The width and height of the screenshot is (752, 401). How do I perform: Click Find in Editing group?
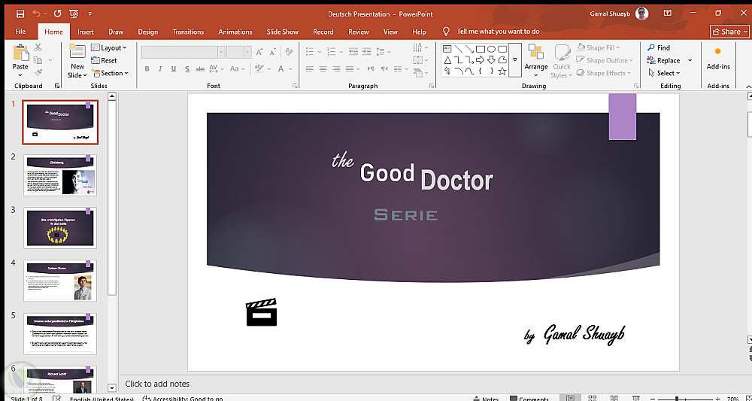[659, 47]
